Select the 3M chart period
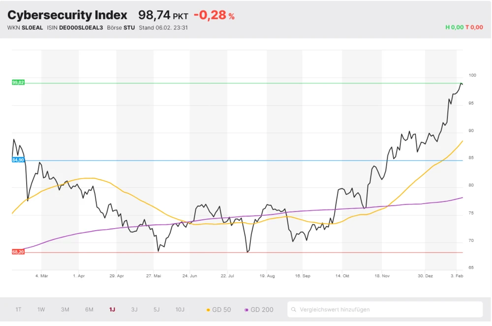 (65, 310)
